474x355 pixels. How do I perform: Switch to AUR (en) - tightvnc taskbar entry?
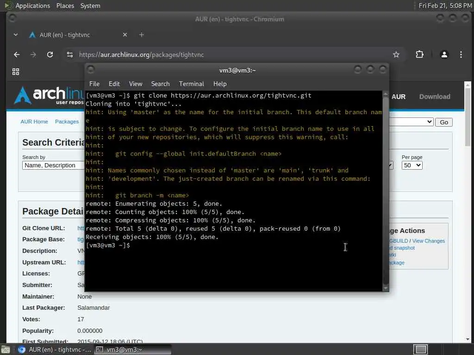click(55, 349)
